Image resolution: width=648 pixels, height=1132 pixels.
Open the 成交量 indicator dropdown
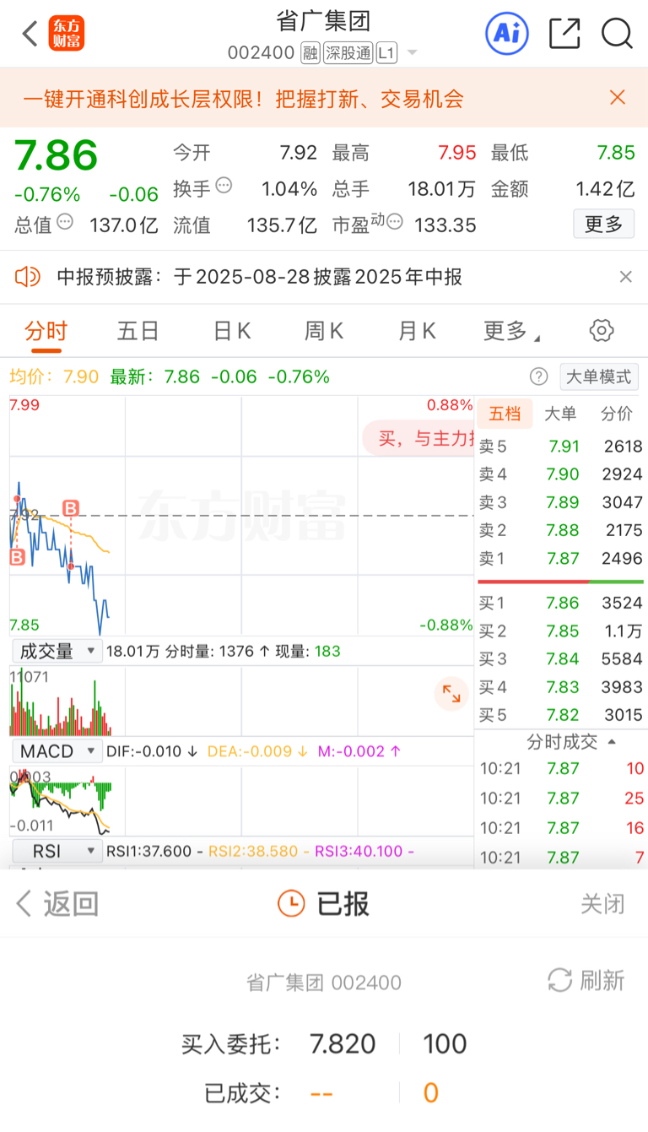click(x=57, y=651)
